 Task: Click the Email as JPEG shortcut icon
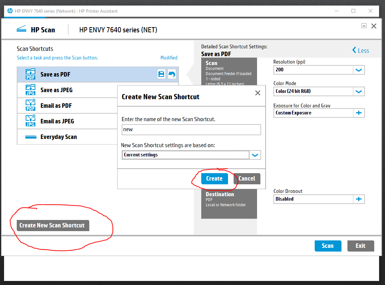pyautogui.click(x=31, y=121)
